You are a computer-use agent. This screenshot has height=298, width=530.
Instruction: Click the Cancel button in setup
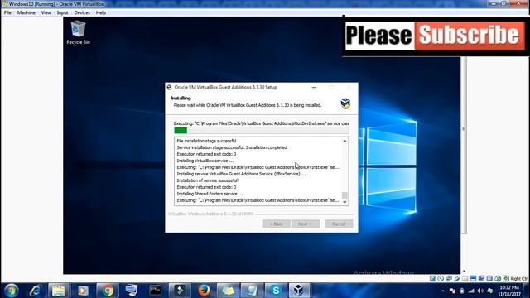(x=339, y=223)
